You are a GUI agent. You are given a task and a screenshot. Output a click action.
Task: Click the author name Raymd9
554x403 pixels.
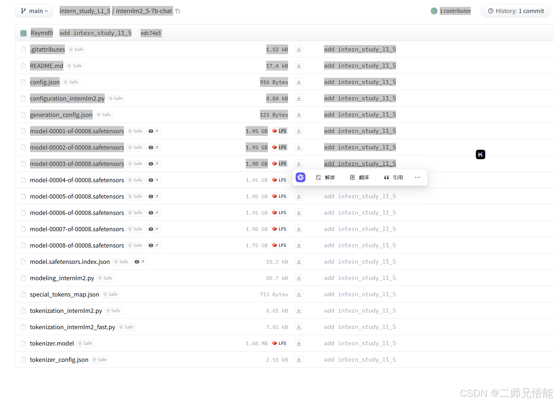click(42, 33)
